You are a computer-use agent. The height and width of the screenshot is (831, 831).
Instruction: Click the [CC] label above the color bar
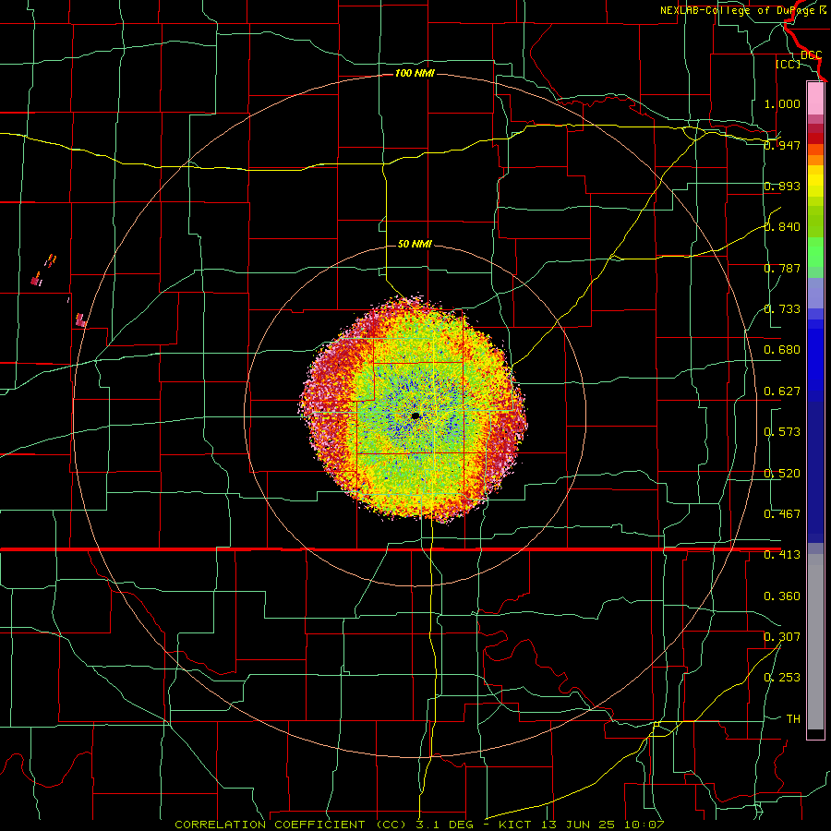[x=789, y=64]
